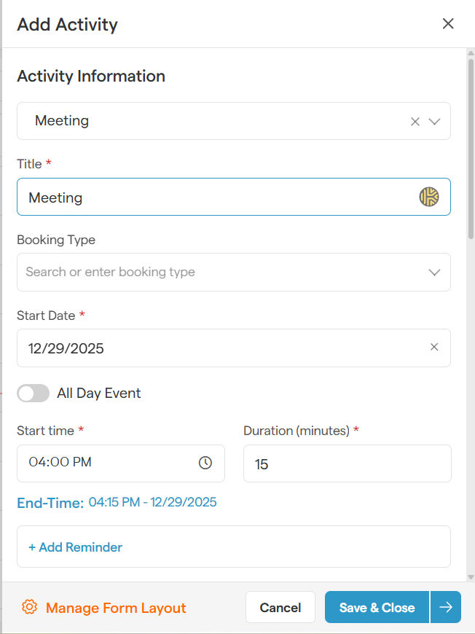Click the Start time field showing 04:00 PM
475x634 pixels.
[x=109, y=463]
